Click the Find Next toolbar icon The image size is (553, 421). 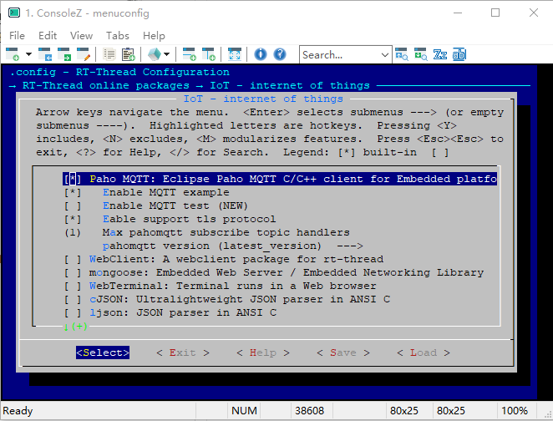421,54
